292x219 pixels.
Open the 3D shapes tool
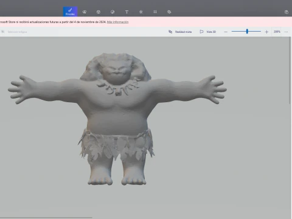pos(99,12)
